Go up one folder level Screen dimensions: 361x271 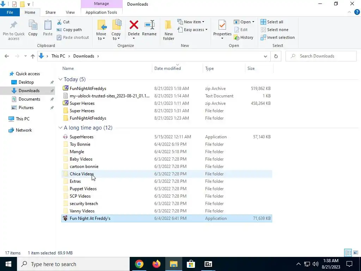[33, 56]
